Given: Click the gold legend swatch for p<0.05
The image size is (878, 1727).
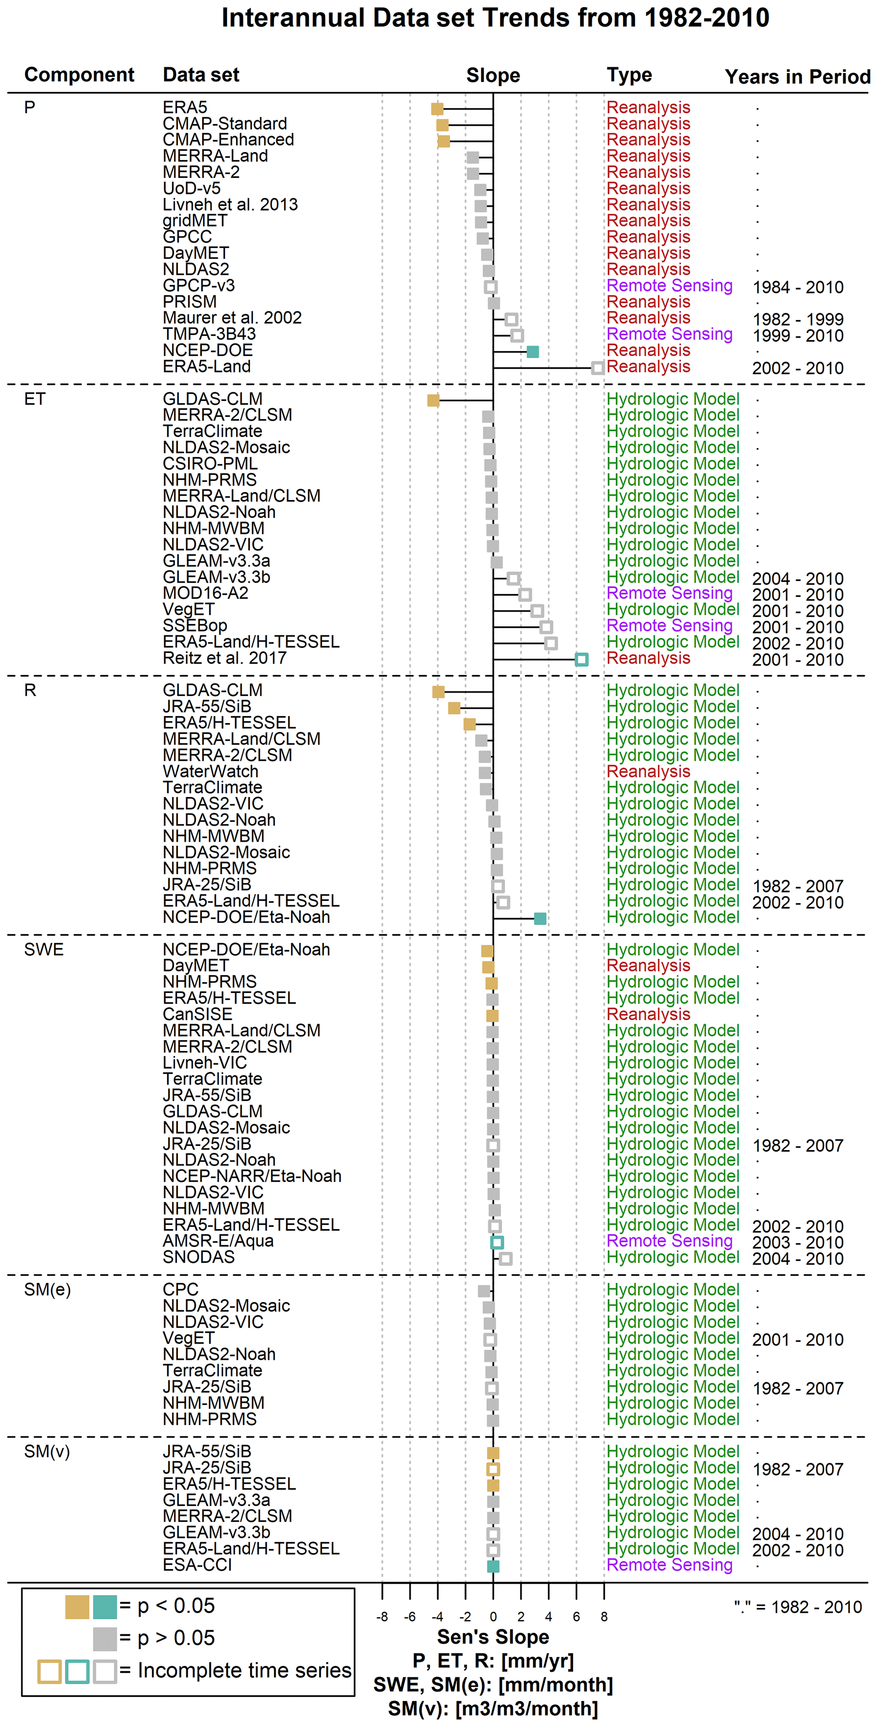Looking at the screenshot, I should 77,1607.
